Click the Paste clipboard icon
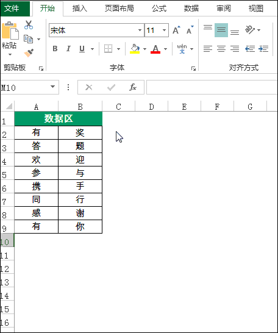Viewport: 278px width, 333px height. tap(10, 30)
